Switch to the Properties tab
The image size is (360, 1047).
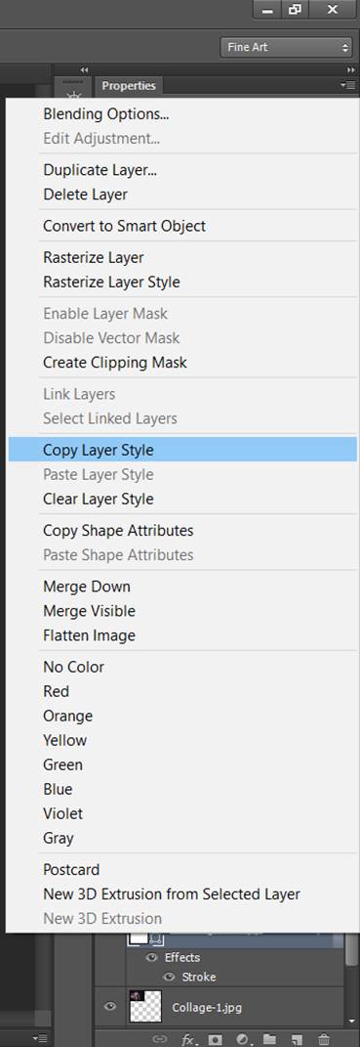pyautogui.click(x=129, y=85)
